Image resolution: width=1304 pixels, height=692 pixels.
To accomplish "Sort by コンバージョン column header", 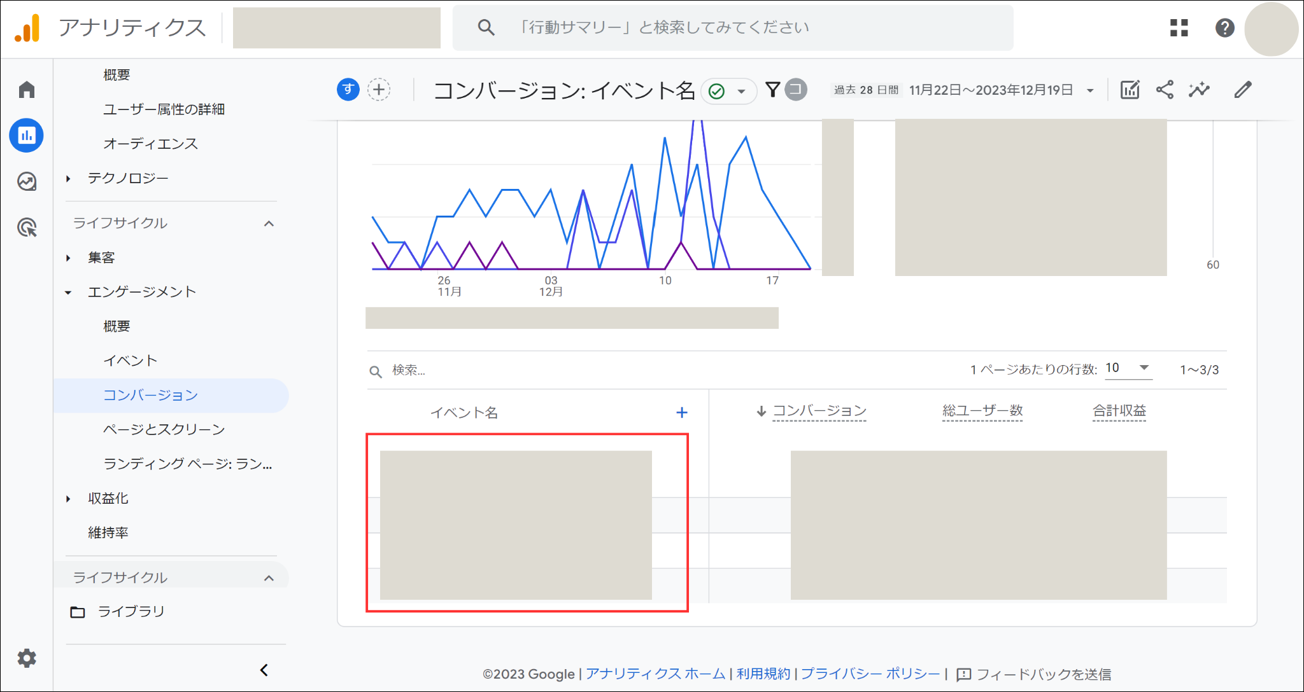I will [819, 411].
